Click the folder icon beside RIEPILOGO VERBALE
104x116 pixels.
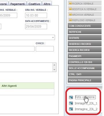(x=70, y=20)
